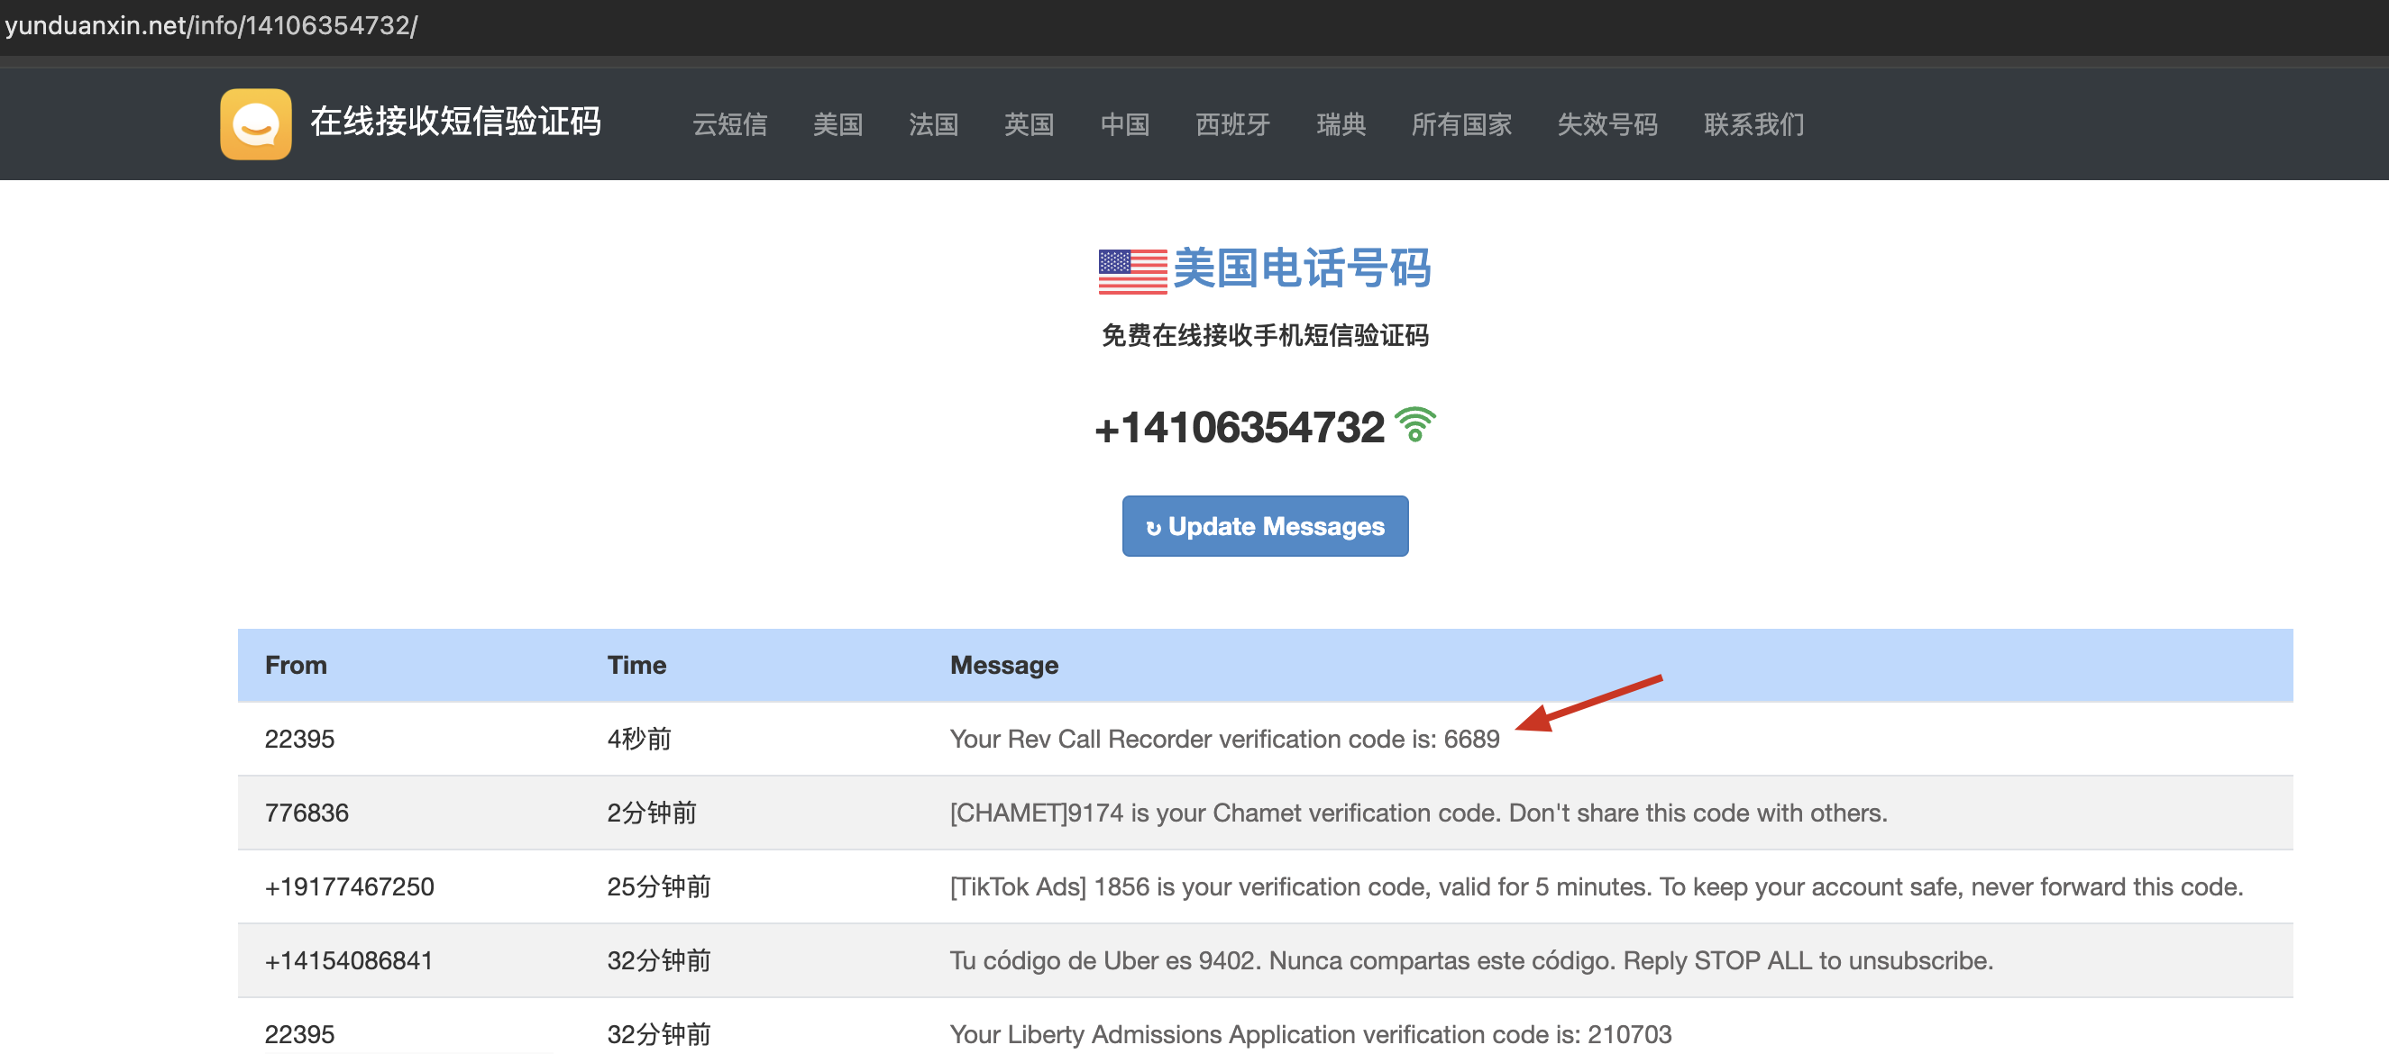This screenshot has width=2389, height=1054.
Task: Click the Update Messages button
Action: tap(1265, 525)
